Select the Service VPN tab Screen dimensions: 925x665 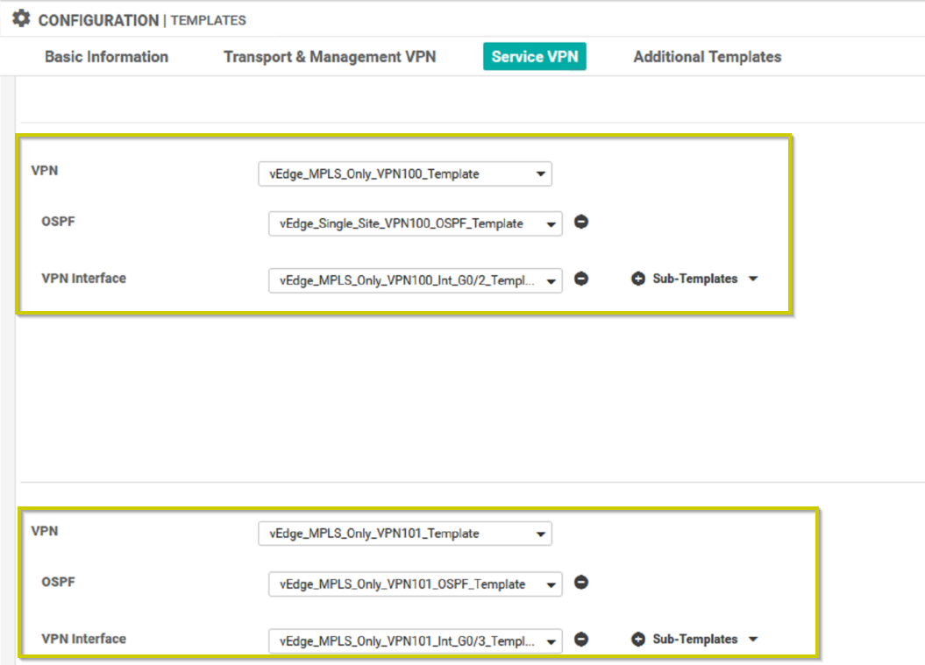coord(535,57)
